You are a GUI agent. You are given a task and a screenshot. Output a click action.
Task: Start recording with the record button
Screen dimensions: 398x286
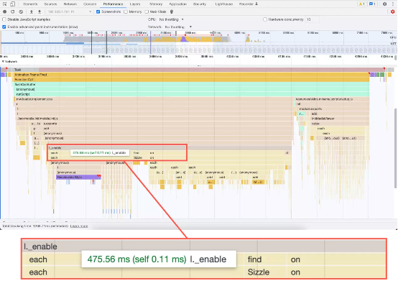point(4,11)
